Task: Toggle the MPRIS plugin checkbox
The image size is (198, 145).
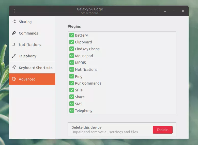Action: click(x=72, y=62)
